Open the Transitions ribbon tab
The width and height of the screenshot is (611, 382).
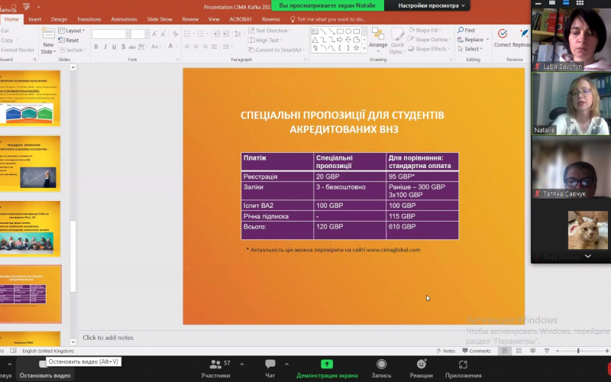pos(89,19)
